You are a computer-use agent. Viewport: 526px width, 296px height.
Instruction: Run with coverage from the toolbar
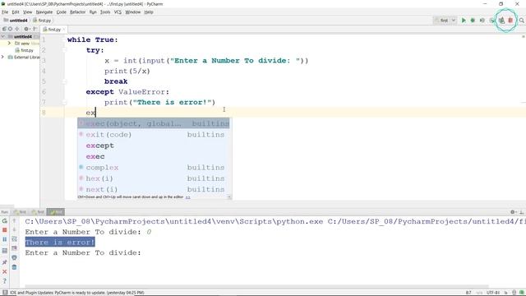(x=482, y=21)
